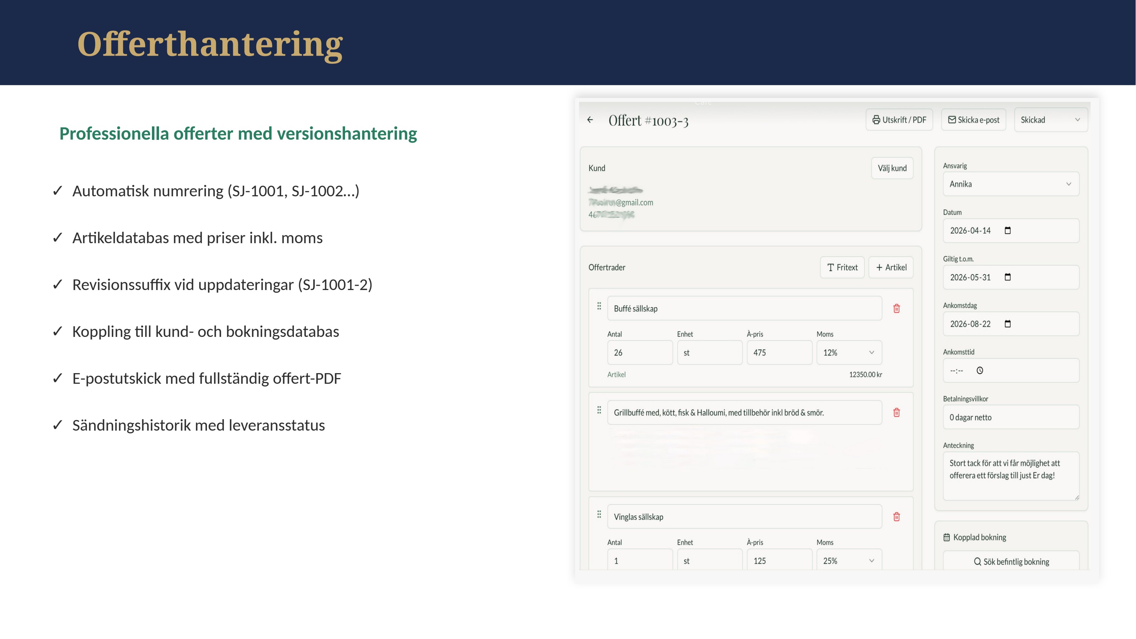
Task: Expand the Skickad status dropdown
Action: [1051, 120]
